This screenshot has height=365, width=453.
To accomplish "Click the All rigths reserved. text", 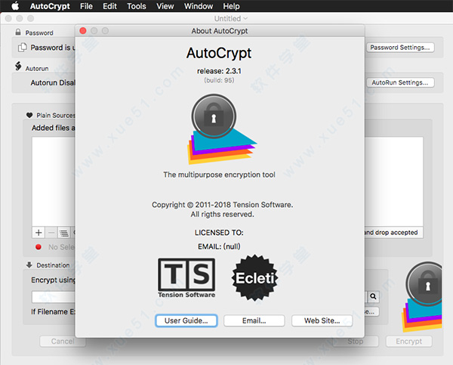I will coord(222,215).
